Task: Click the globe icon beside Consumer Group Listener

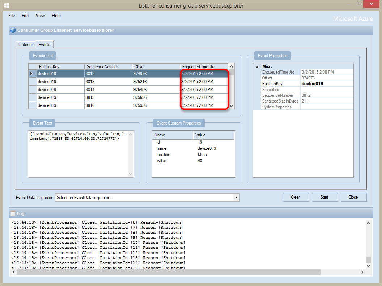Action: [x=13, y=30]
